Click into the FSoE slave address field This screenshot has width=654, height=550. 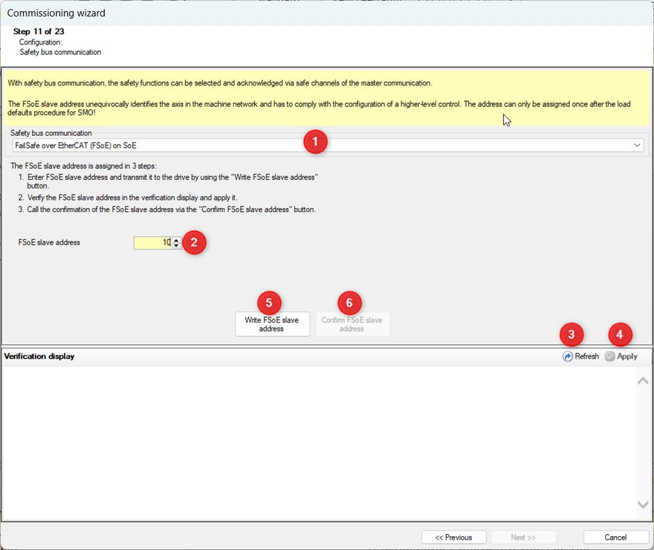(x=152, y=243)
